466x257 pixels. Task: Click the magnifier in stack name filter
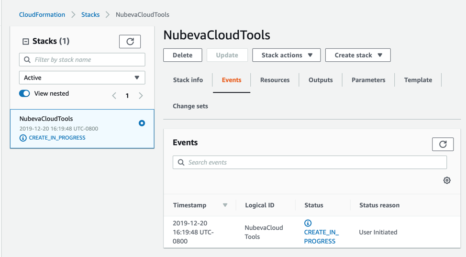tap(27, 60)
